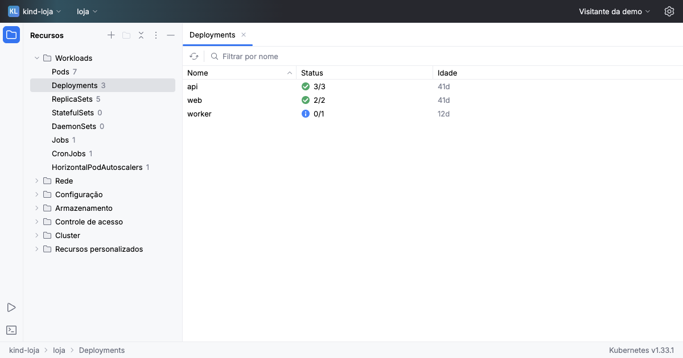The height and width of the screenshot is (358, 683).
Task: Click green check status icon for web
Action: point(306,100)
